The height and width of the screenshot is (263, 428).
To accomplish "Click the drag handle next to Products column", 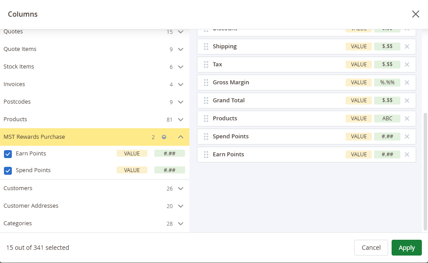I will click(x=206, y=119).
